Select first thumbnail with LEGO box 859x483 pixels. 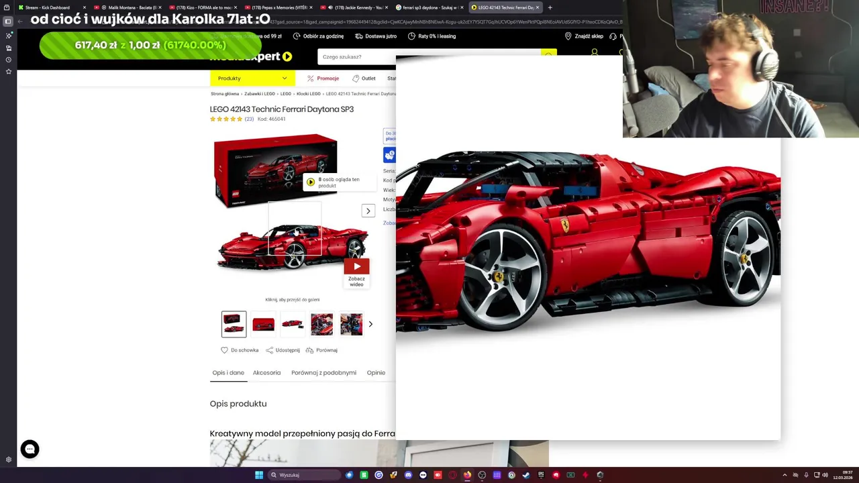click(234, 324)
